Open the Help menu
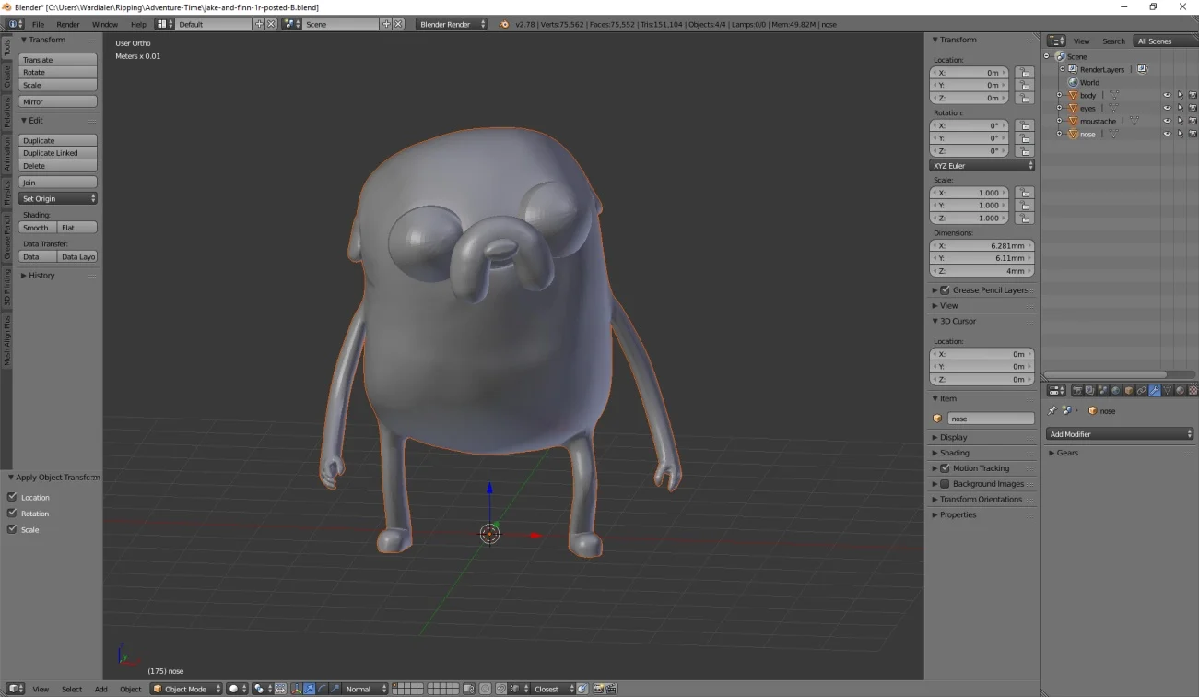 coord(138,24)
